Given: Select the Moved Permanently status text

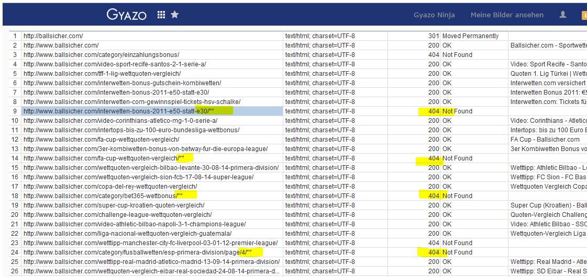Looking at the screenshot, I should point(470,36).
